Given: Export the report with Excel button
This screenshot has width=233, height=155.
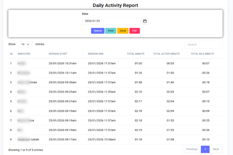Looking at the screenshot, I should pyautogui.click(x=123, y=31).
